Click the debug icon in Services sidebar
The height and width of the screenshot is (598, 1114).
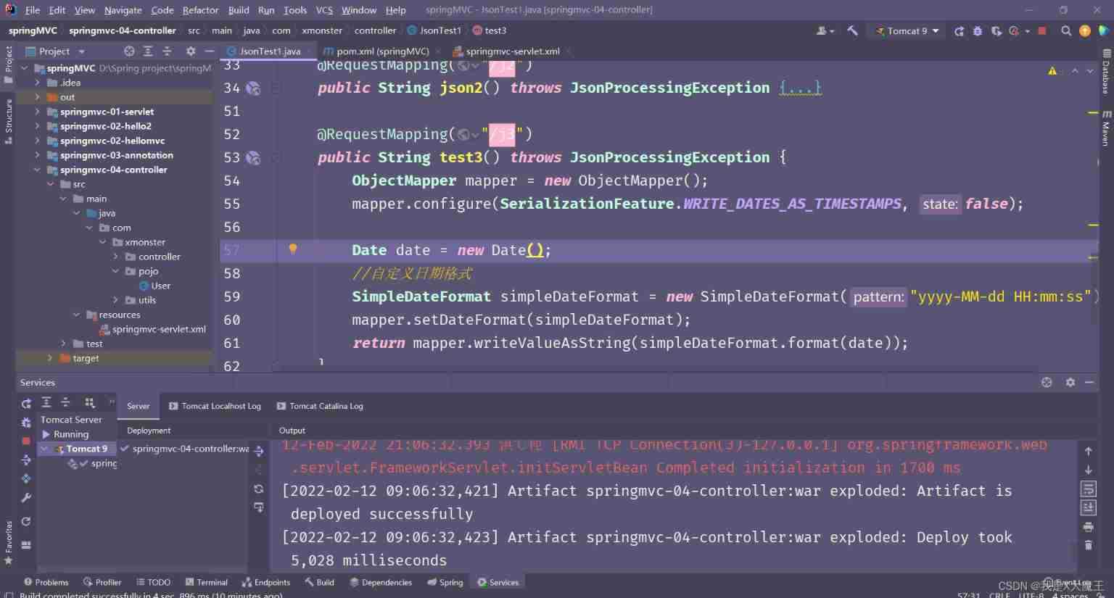(27, 423)
